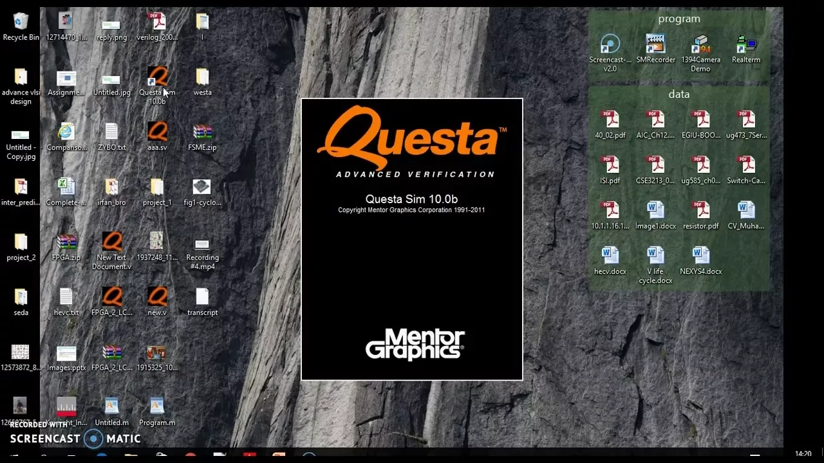Open the advance vlsi design folder
824x463 pixels.
point(21,86)
